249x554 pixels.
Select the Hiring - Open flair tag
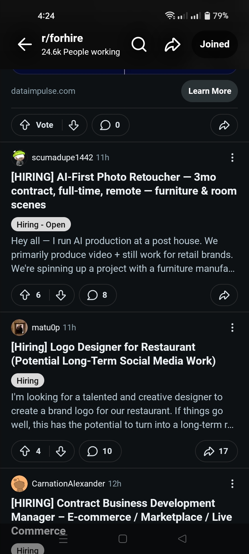(41, 224)
